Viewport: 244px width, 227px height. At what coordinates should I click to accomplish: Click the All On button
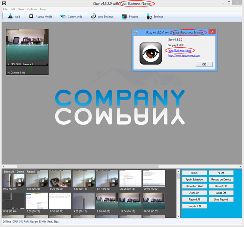(194, 173)
